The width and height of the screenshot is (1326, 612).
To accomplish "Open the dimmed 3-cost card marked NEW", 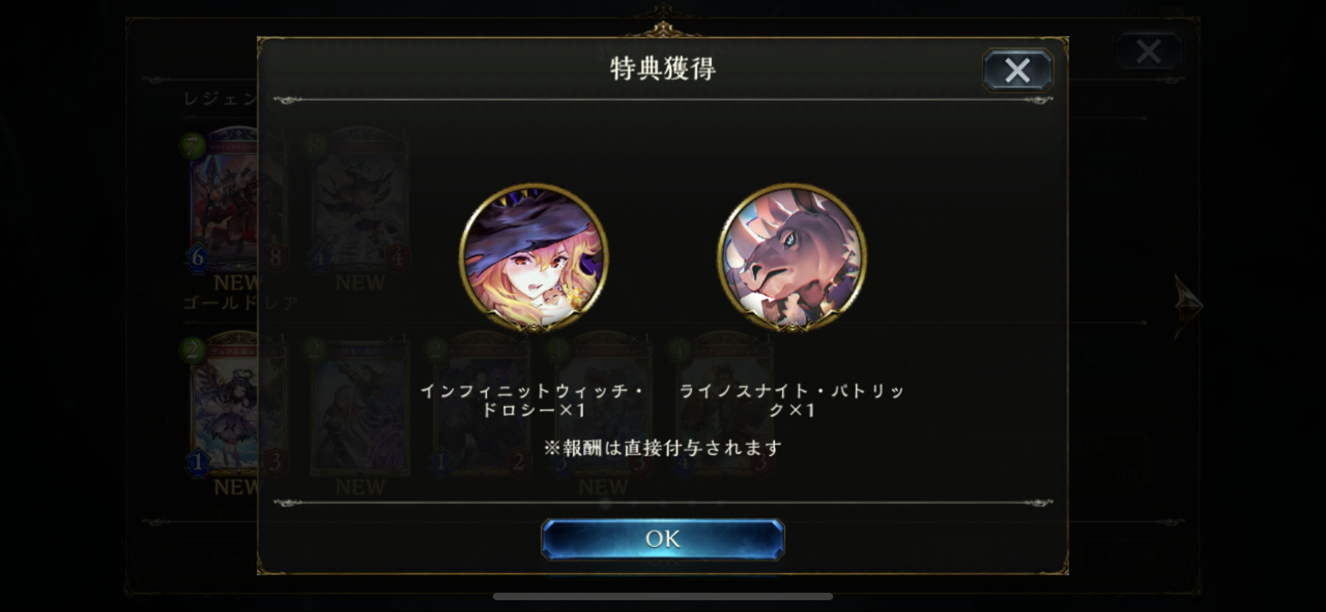I will (602, 405).
